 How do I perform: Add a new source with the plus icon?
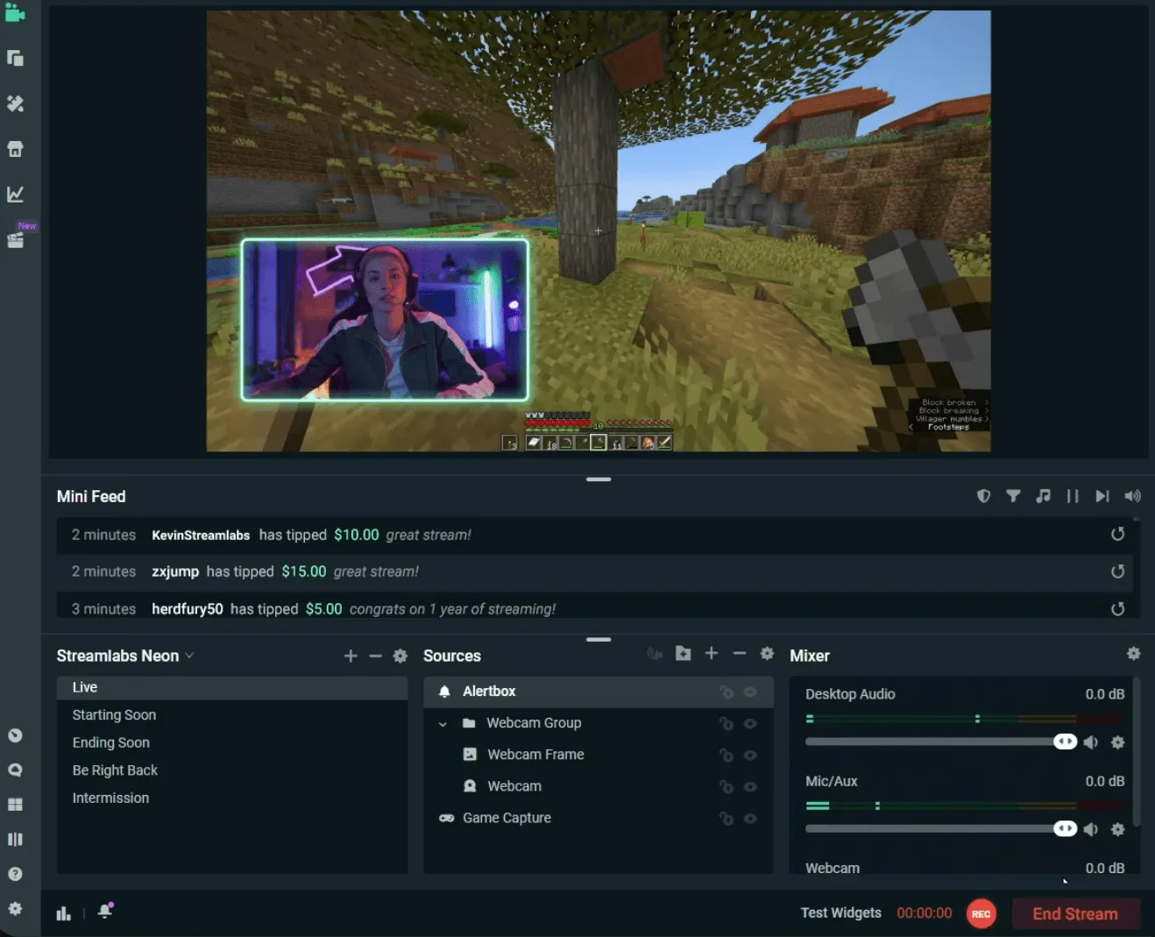[x=712, y=654]
